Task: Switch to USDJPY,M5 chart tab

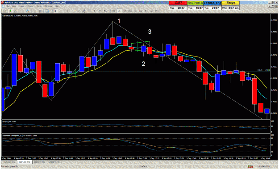Action: tap(54, 162)
